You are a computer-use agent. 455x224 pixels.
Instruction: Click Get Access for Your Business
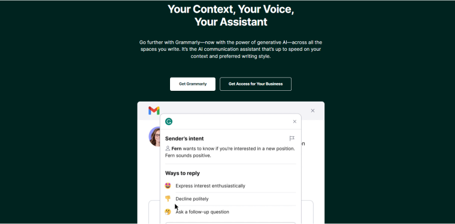(x=256, y=84)
